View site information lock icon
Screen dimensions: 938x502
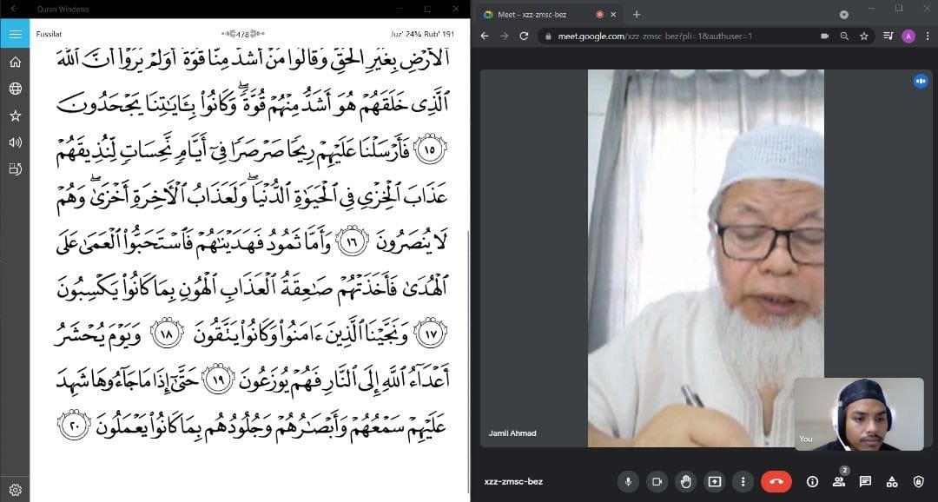(x=548, y=36)
